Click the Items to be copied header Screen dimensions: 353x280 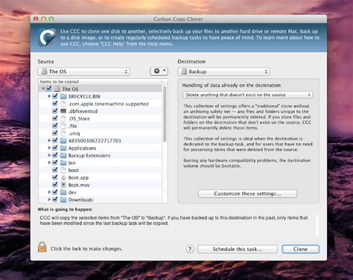tap(59, 82)
